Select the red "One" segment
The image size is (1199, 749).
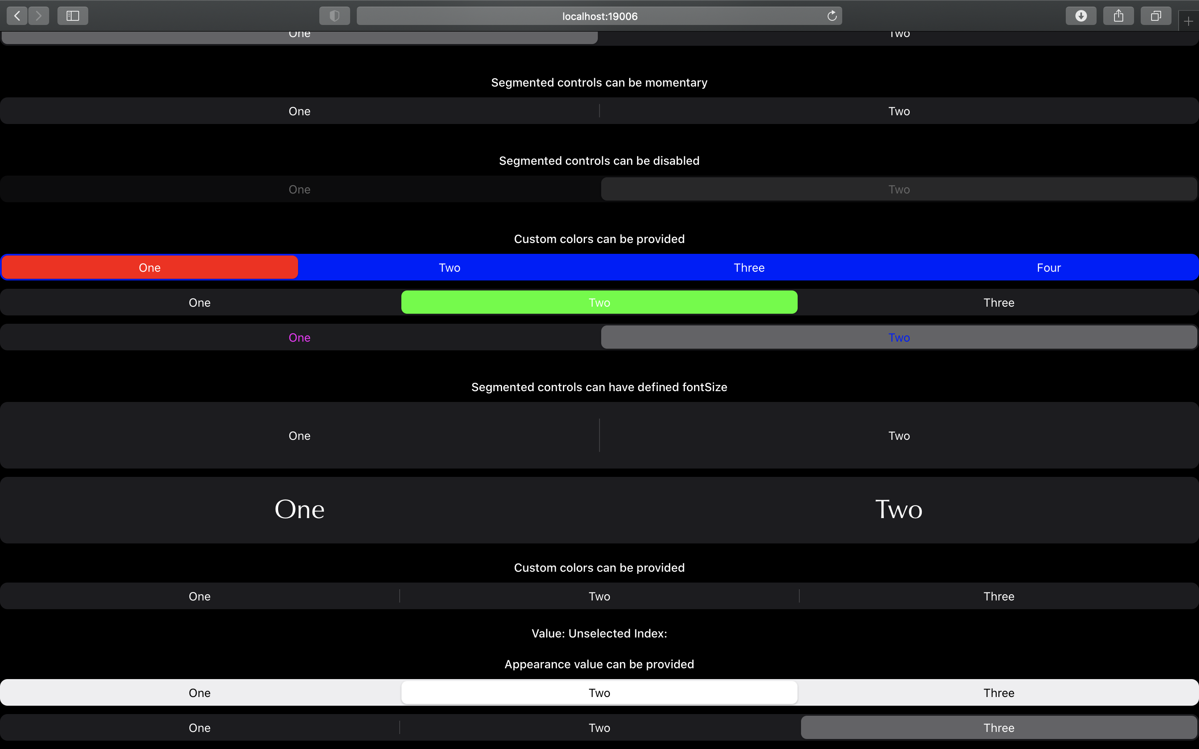[x=149, y=268]
